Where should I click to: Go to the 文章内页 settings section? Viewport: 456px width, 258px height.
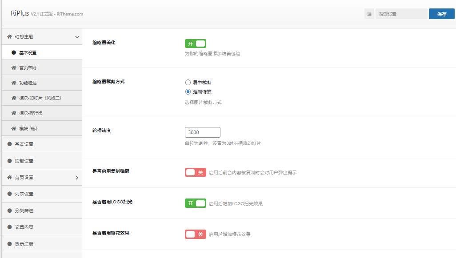(x=24, y=227)
